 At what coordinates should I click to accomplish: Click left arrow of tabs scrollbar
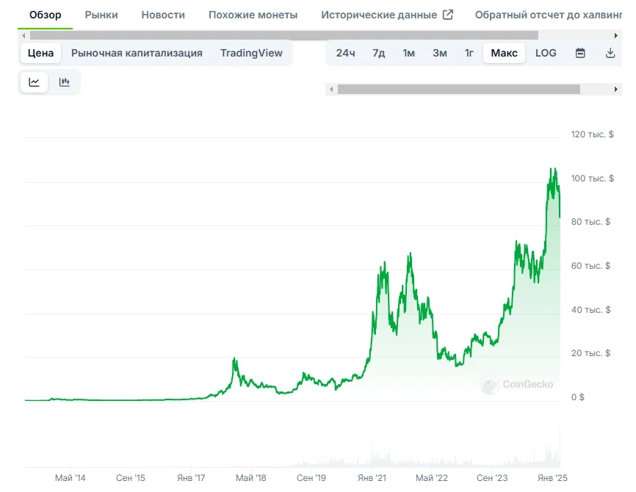pyautogui.click(x=24, y=35)
